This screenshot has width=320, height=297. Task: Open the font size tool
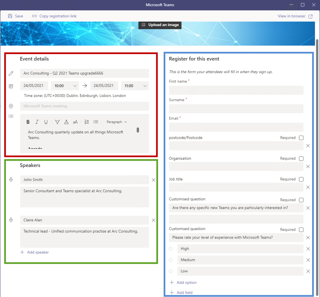tap(75, 122)
